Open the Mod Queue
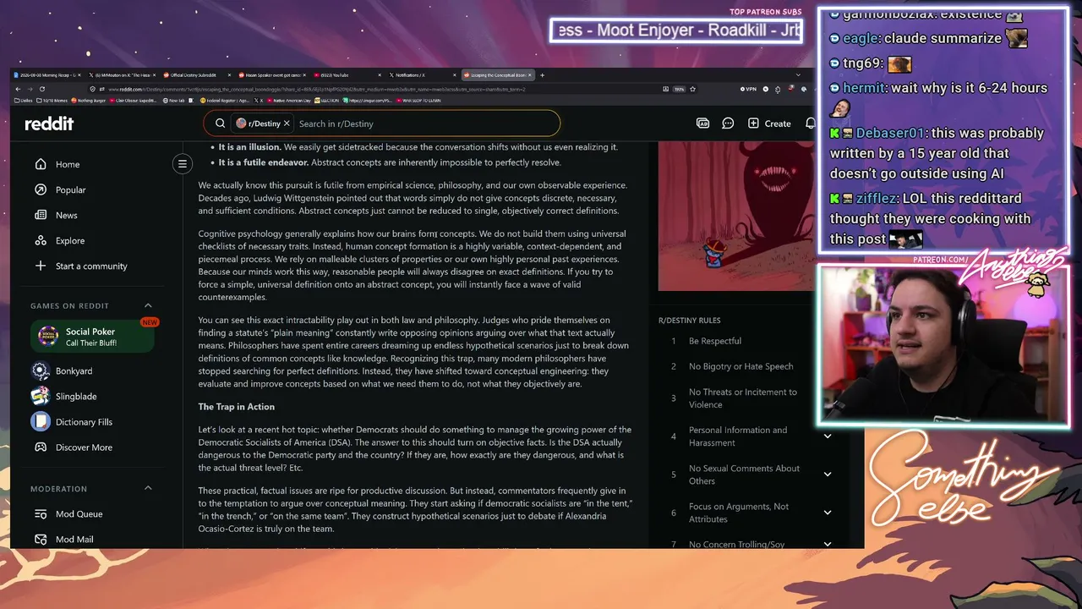Image resolution: width=1082 pixels, height=609 pixels. point(79,513)
